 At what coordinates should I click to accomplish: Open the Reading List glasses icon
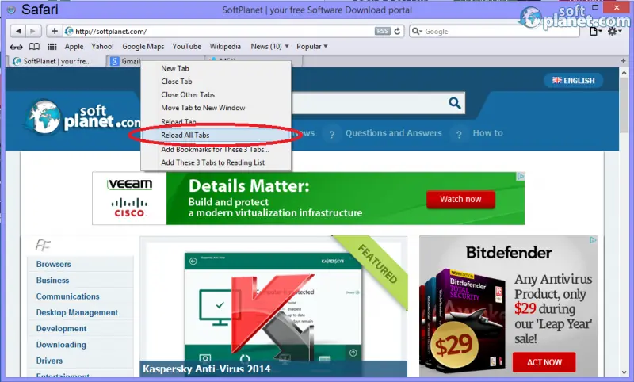(x=16, y=47)
